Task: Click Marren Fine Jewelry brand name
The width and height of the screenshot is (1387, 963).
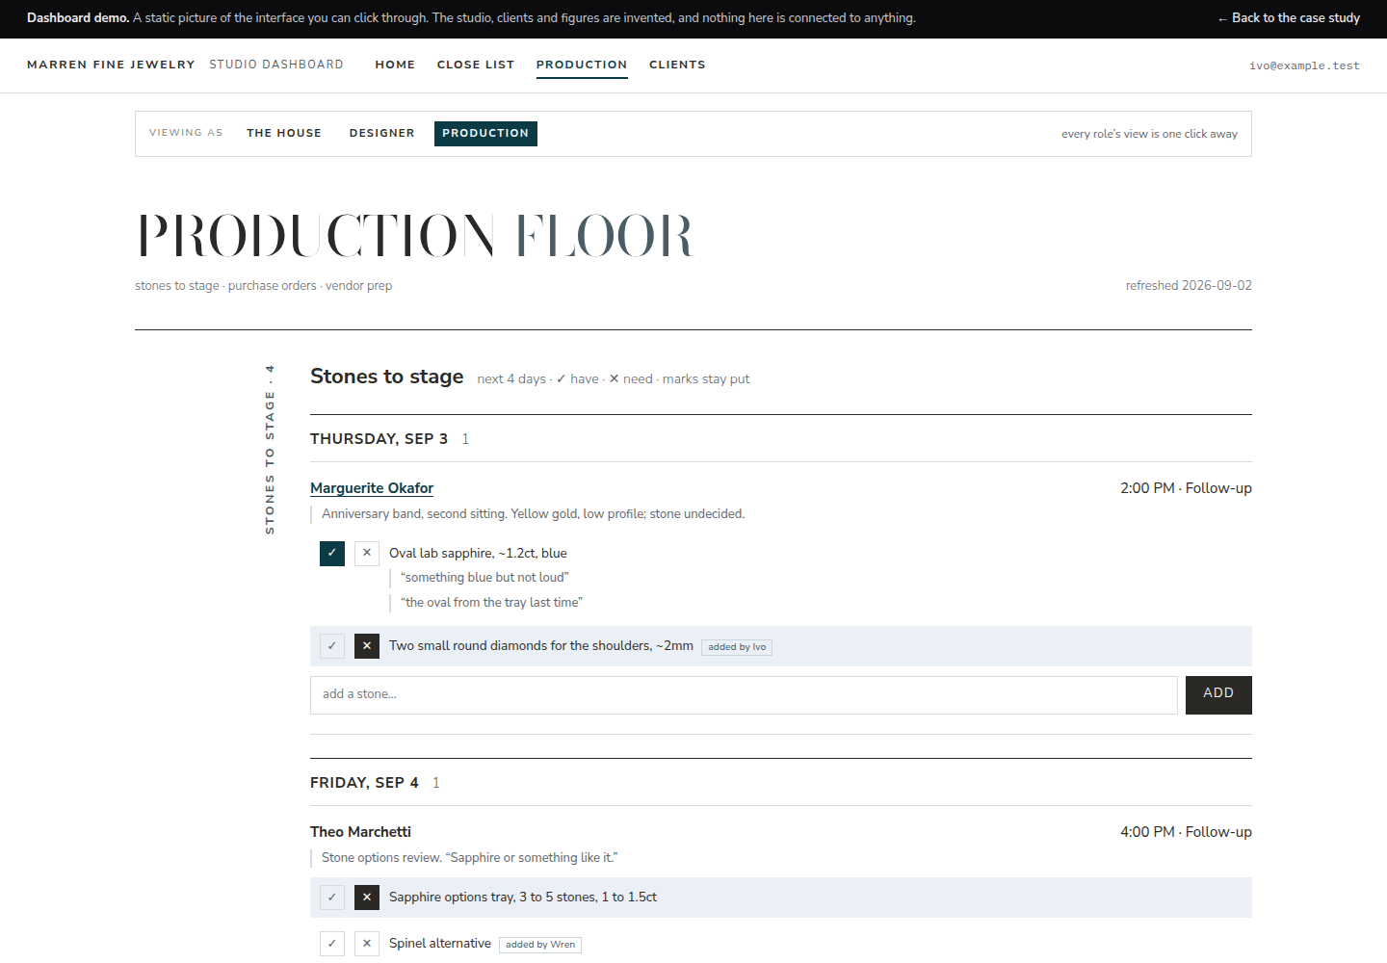Action: click(x=111, y=65)
